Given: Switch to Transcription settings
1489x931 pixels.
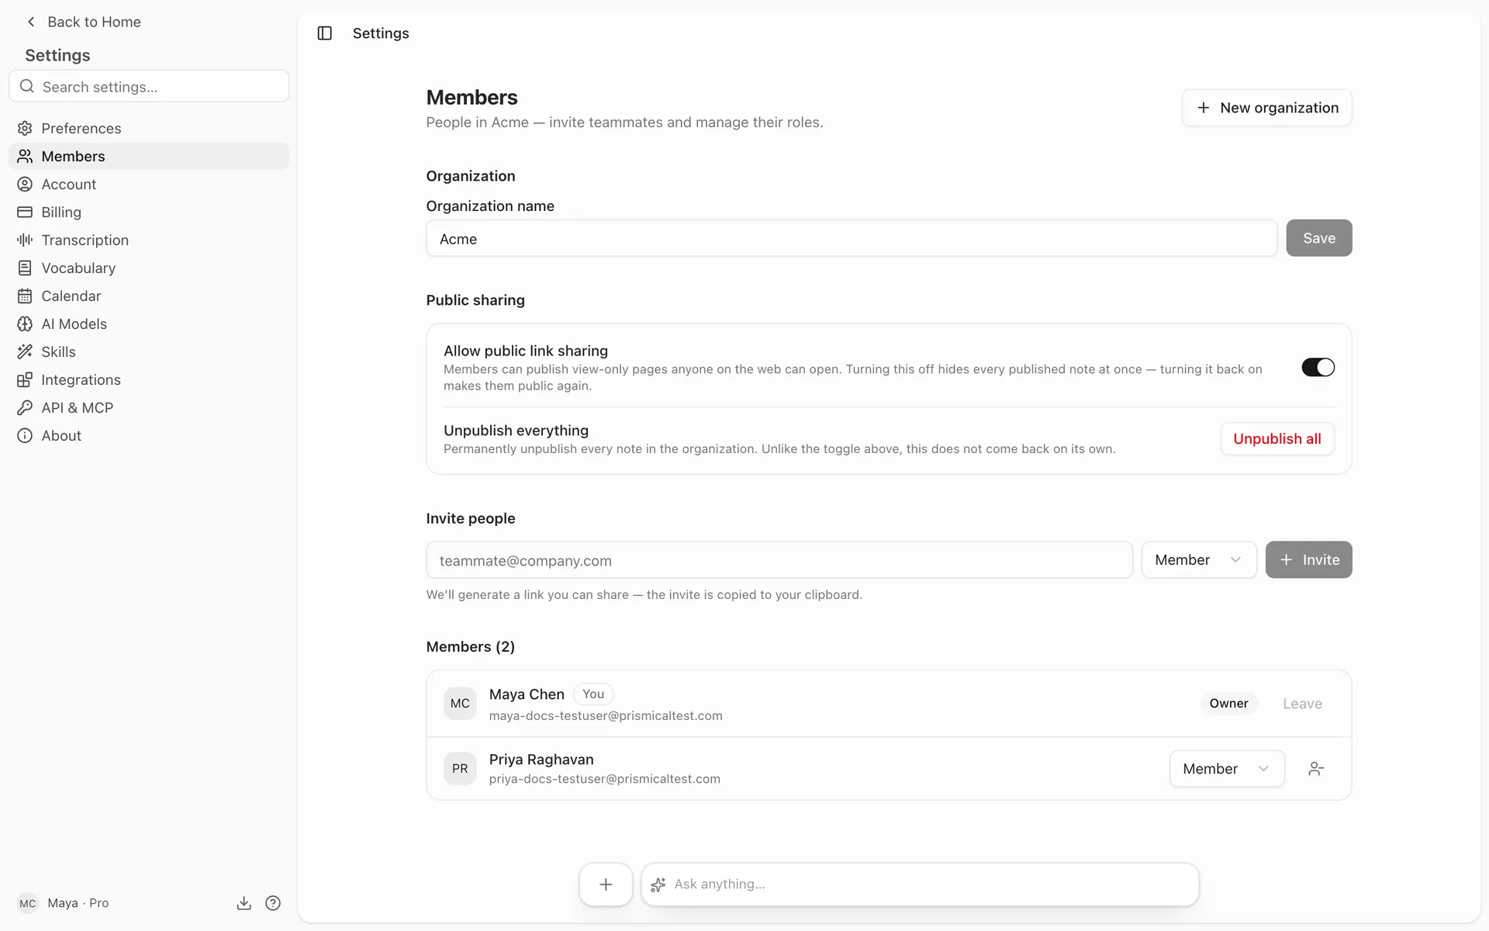Looking at the screenshot, I should click(149, 240).
